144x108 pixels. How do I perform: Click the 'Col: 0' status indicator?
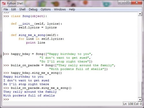pos(138,104)
